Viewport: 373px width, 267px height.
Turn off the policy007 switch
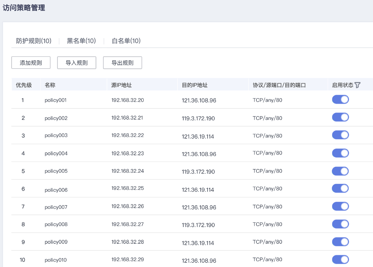(340, 206)
